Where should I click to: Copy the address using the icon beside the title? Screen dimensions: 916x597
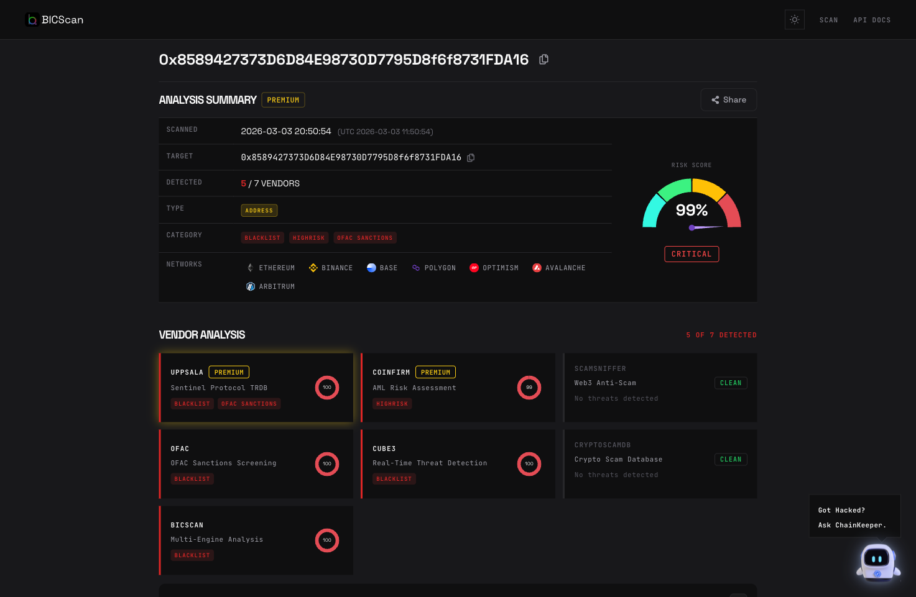tap(544, 59)
